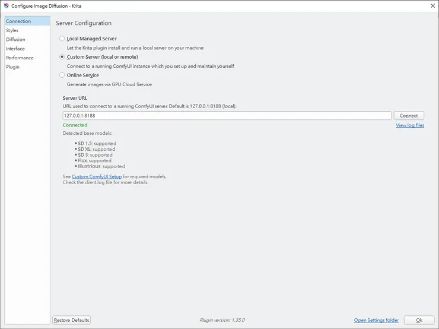Switch to the Styles page
The width and height of the screenshot is (439, 329).
point(12,30)
